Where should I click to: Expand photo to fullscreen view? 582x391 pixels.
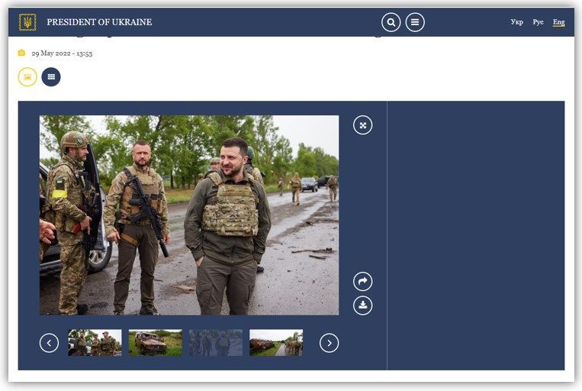363,125
